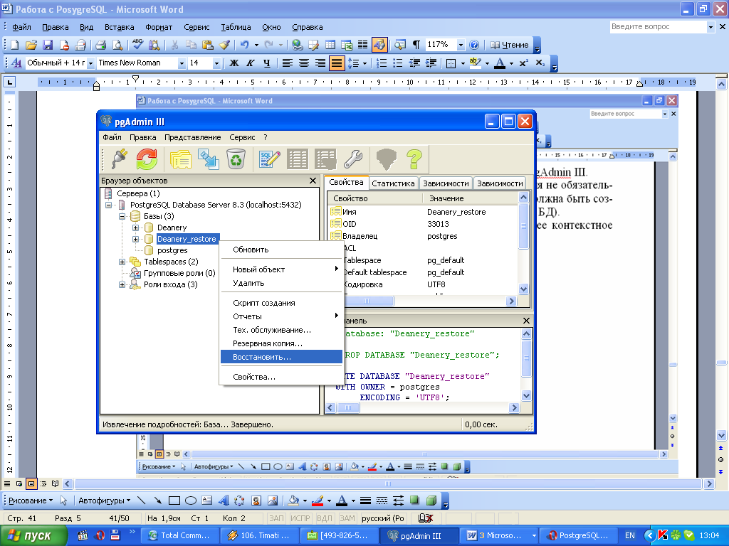Image resolution: width=729 pixels, height=546 pixels.
Task: Click Word's Open folder icon
Action: (31, 45)
